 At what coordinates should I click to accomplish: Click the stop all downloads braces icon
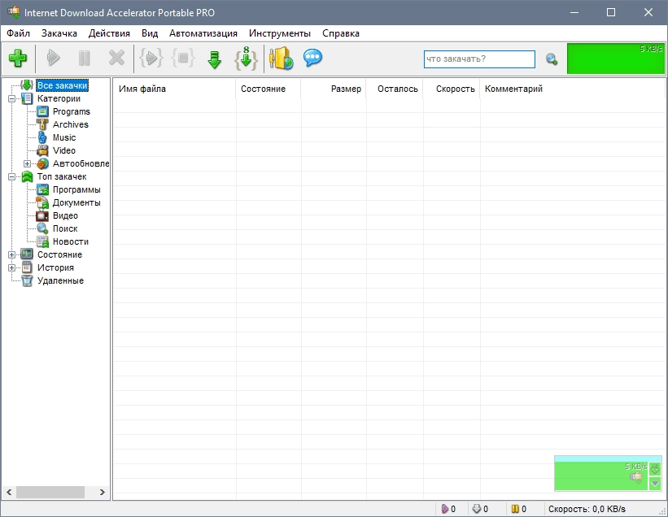click(183, 58)
